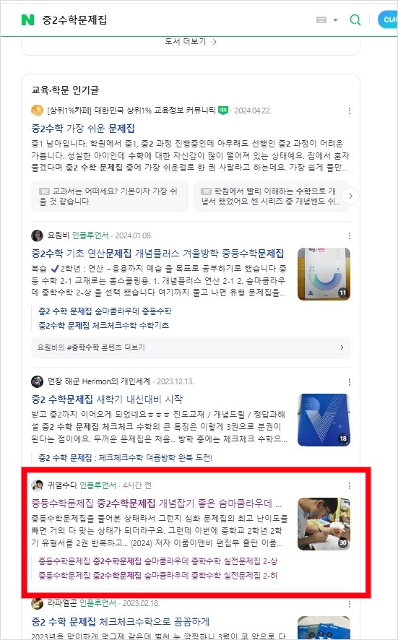Click the green Naver N logo
The height and width of the screenshot is (640, 398).
[27, 20]
